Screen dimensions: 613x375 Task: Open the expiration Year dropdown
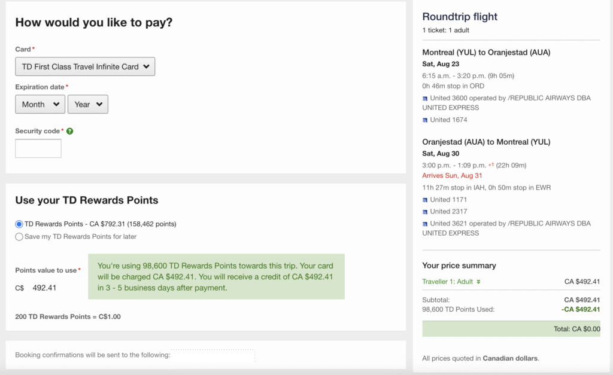tap(88, 104)
